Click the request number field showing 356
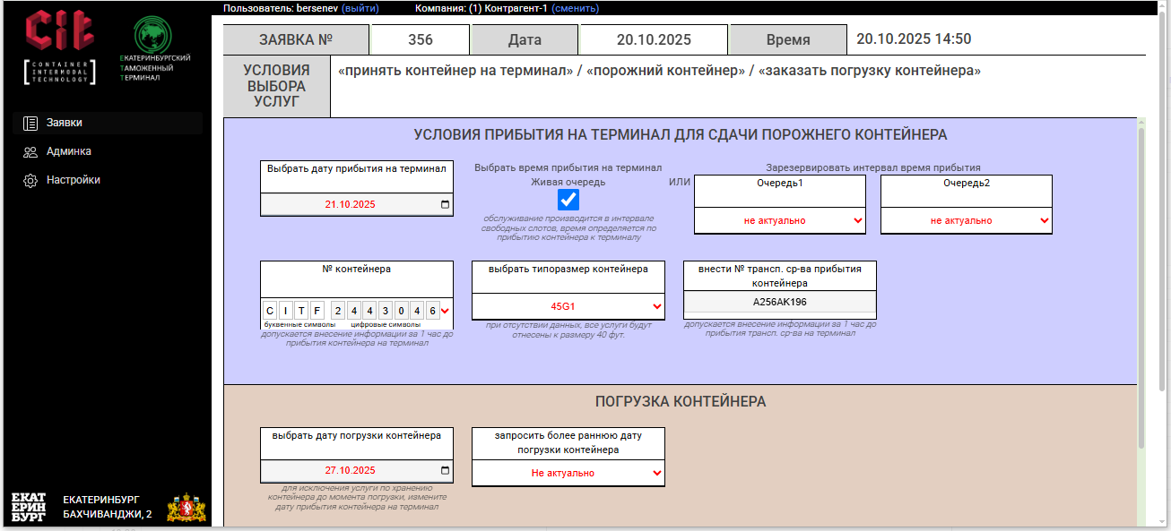Image resolution: width=1171 pixels, height=531 pixels. [x=419, y=39]
